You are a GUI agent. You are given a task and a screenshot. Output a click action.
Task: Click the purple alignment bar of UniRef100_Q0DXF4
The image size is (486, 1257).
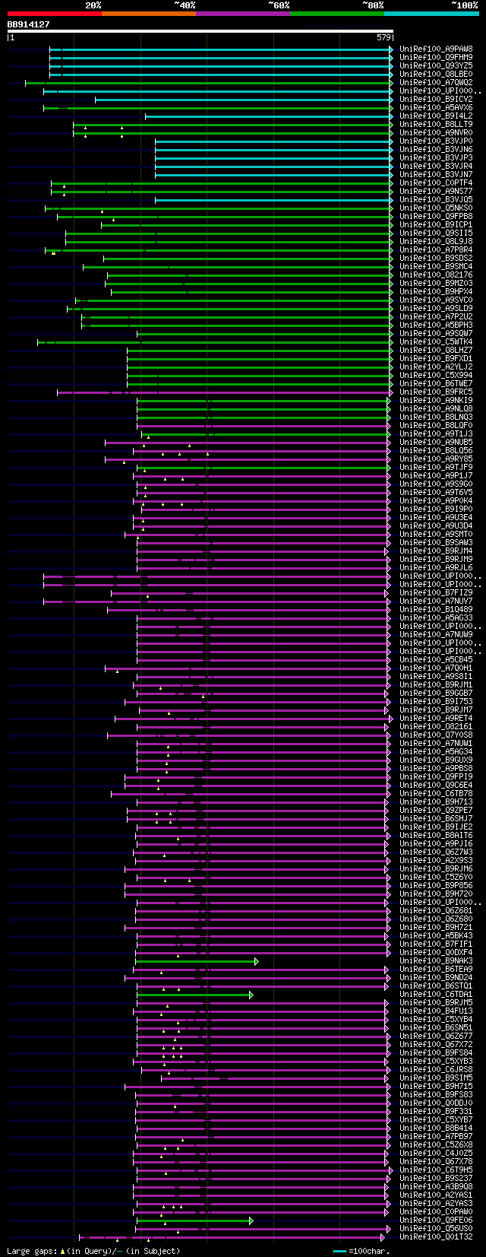point(263,952)
